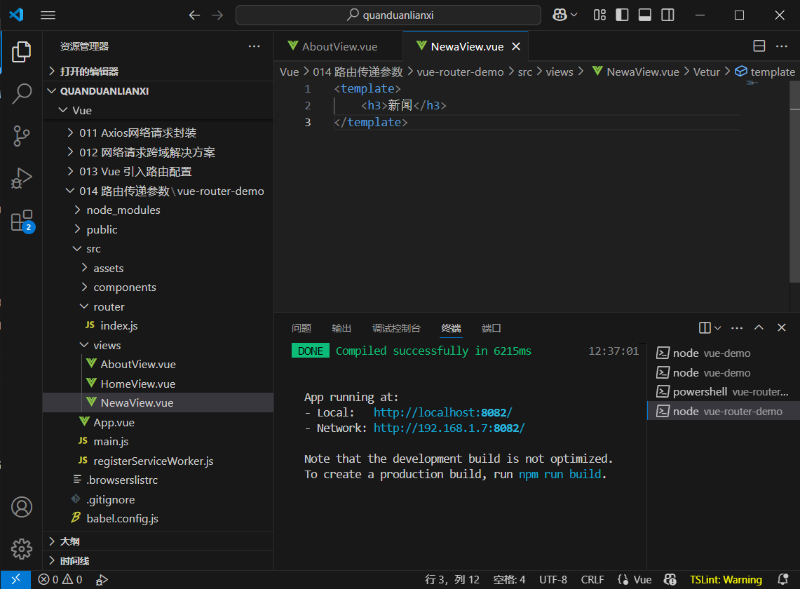Open the terminal launch profile dropdown arrow
The image size is (800, 589).
pyautogui.click(x=718, y=327)
